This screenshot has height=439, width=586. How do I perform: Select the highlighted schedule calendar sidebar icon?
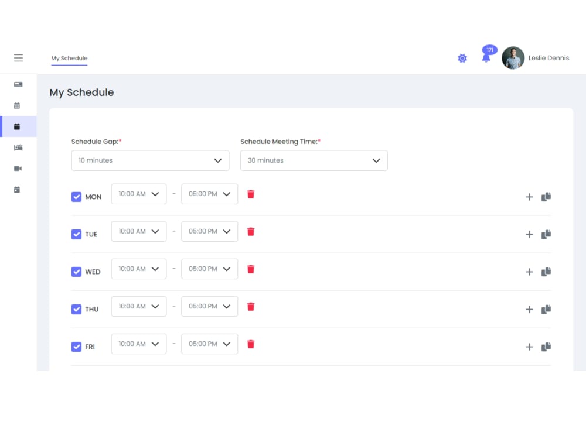tap(17, 126)
